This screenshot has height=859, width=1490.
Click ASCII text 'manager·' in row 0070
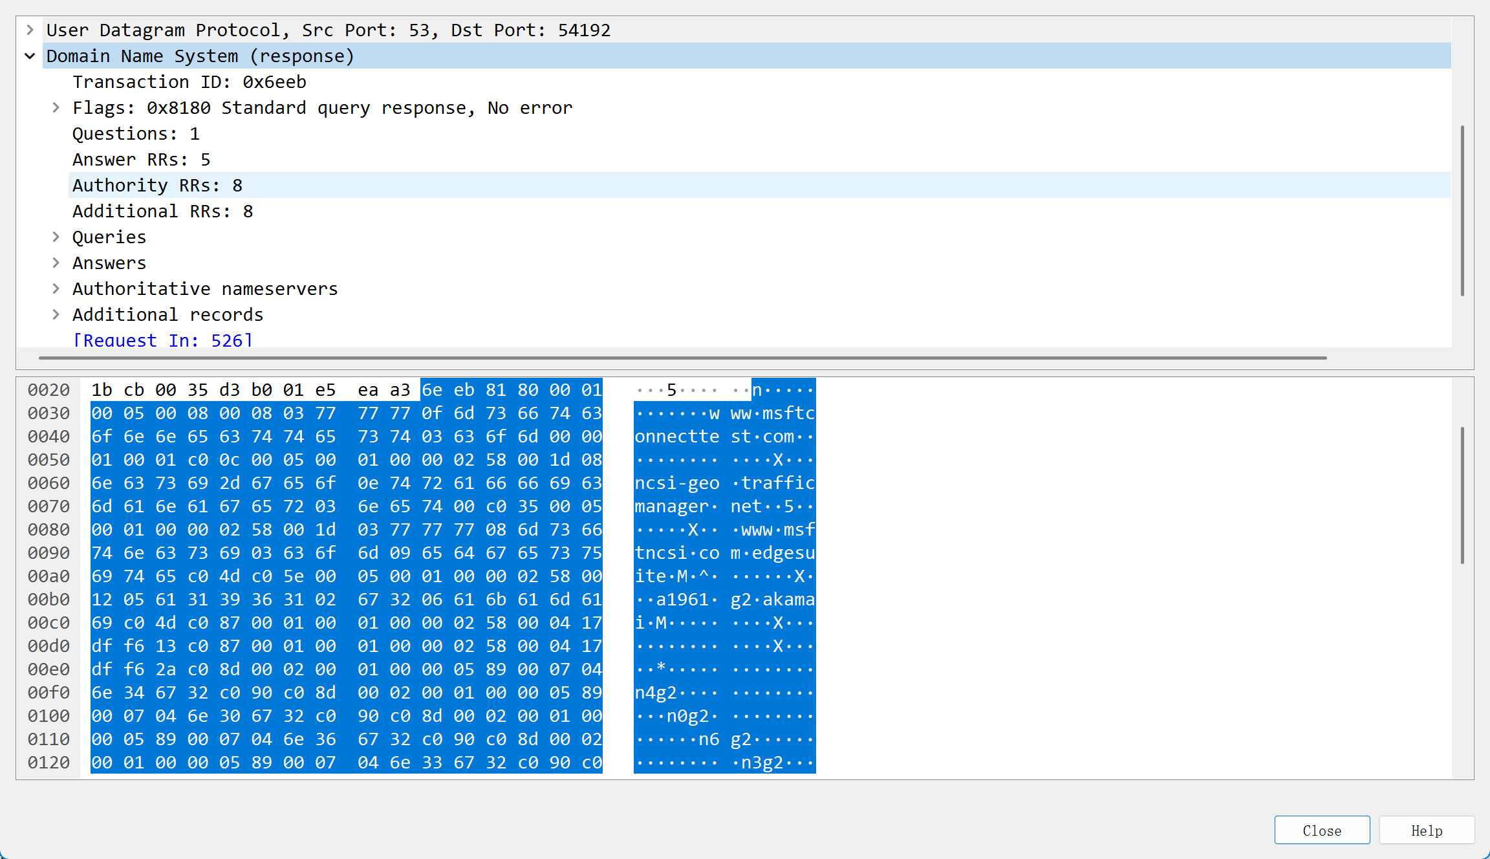coord(676,506)
